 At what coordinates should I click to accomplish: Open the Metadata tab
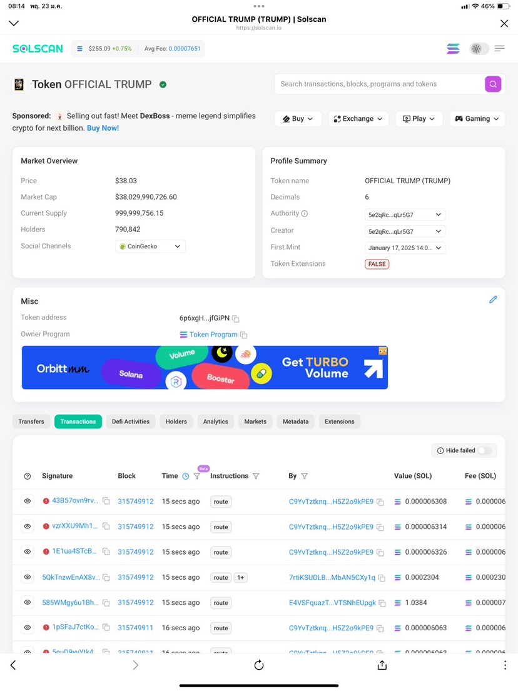tap(295, 421)
